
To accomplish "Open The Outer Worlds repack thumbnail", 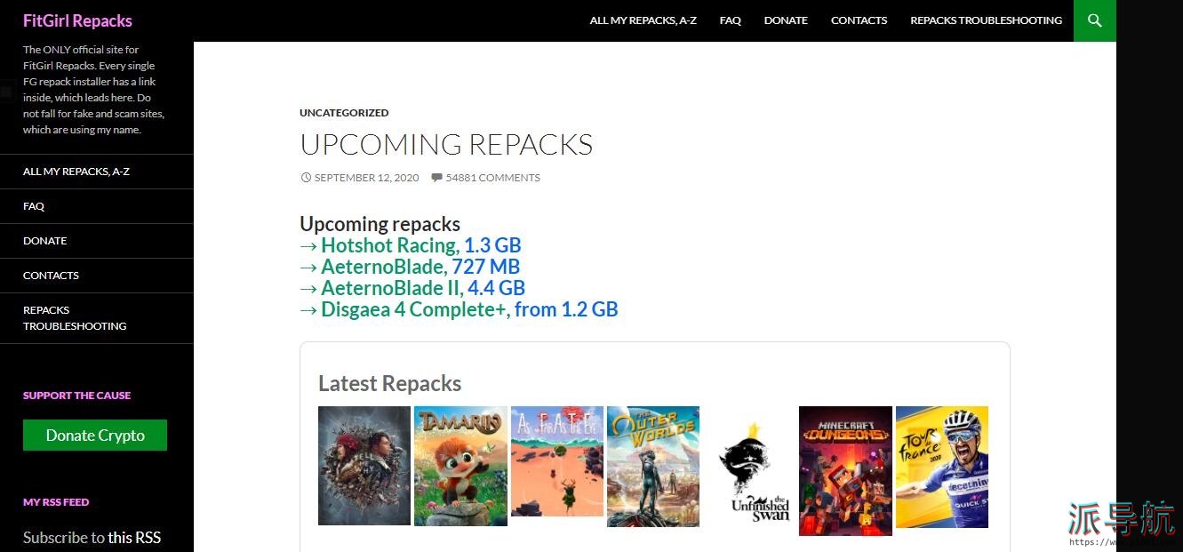I will pyautogui.click(x=653, y=467).
